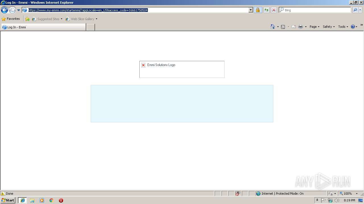
Task: Open the Tools menu
Action: click(343, 27)
